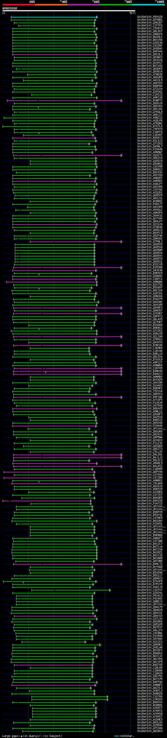Click the purple ~60% identity legend swatch
The width and height of the screenshot is (167, 738).
(x=84, y=5)
